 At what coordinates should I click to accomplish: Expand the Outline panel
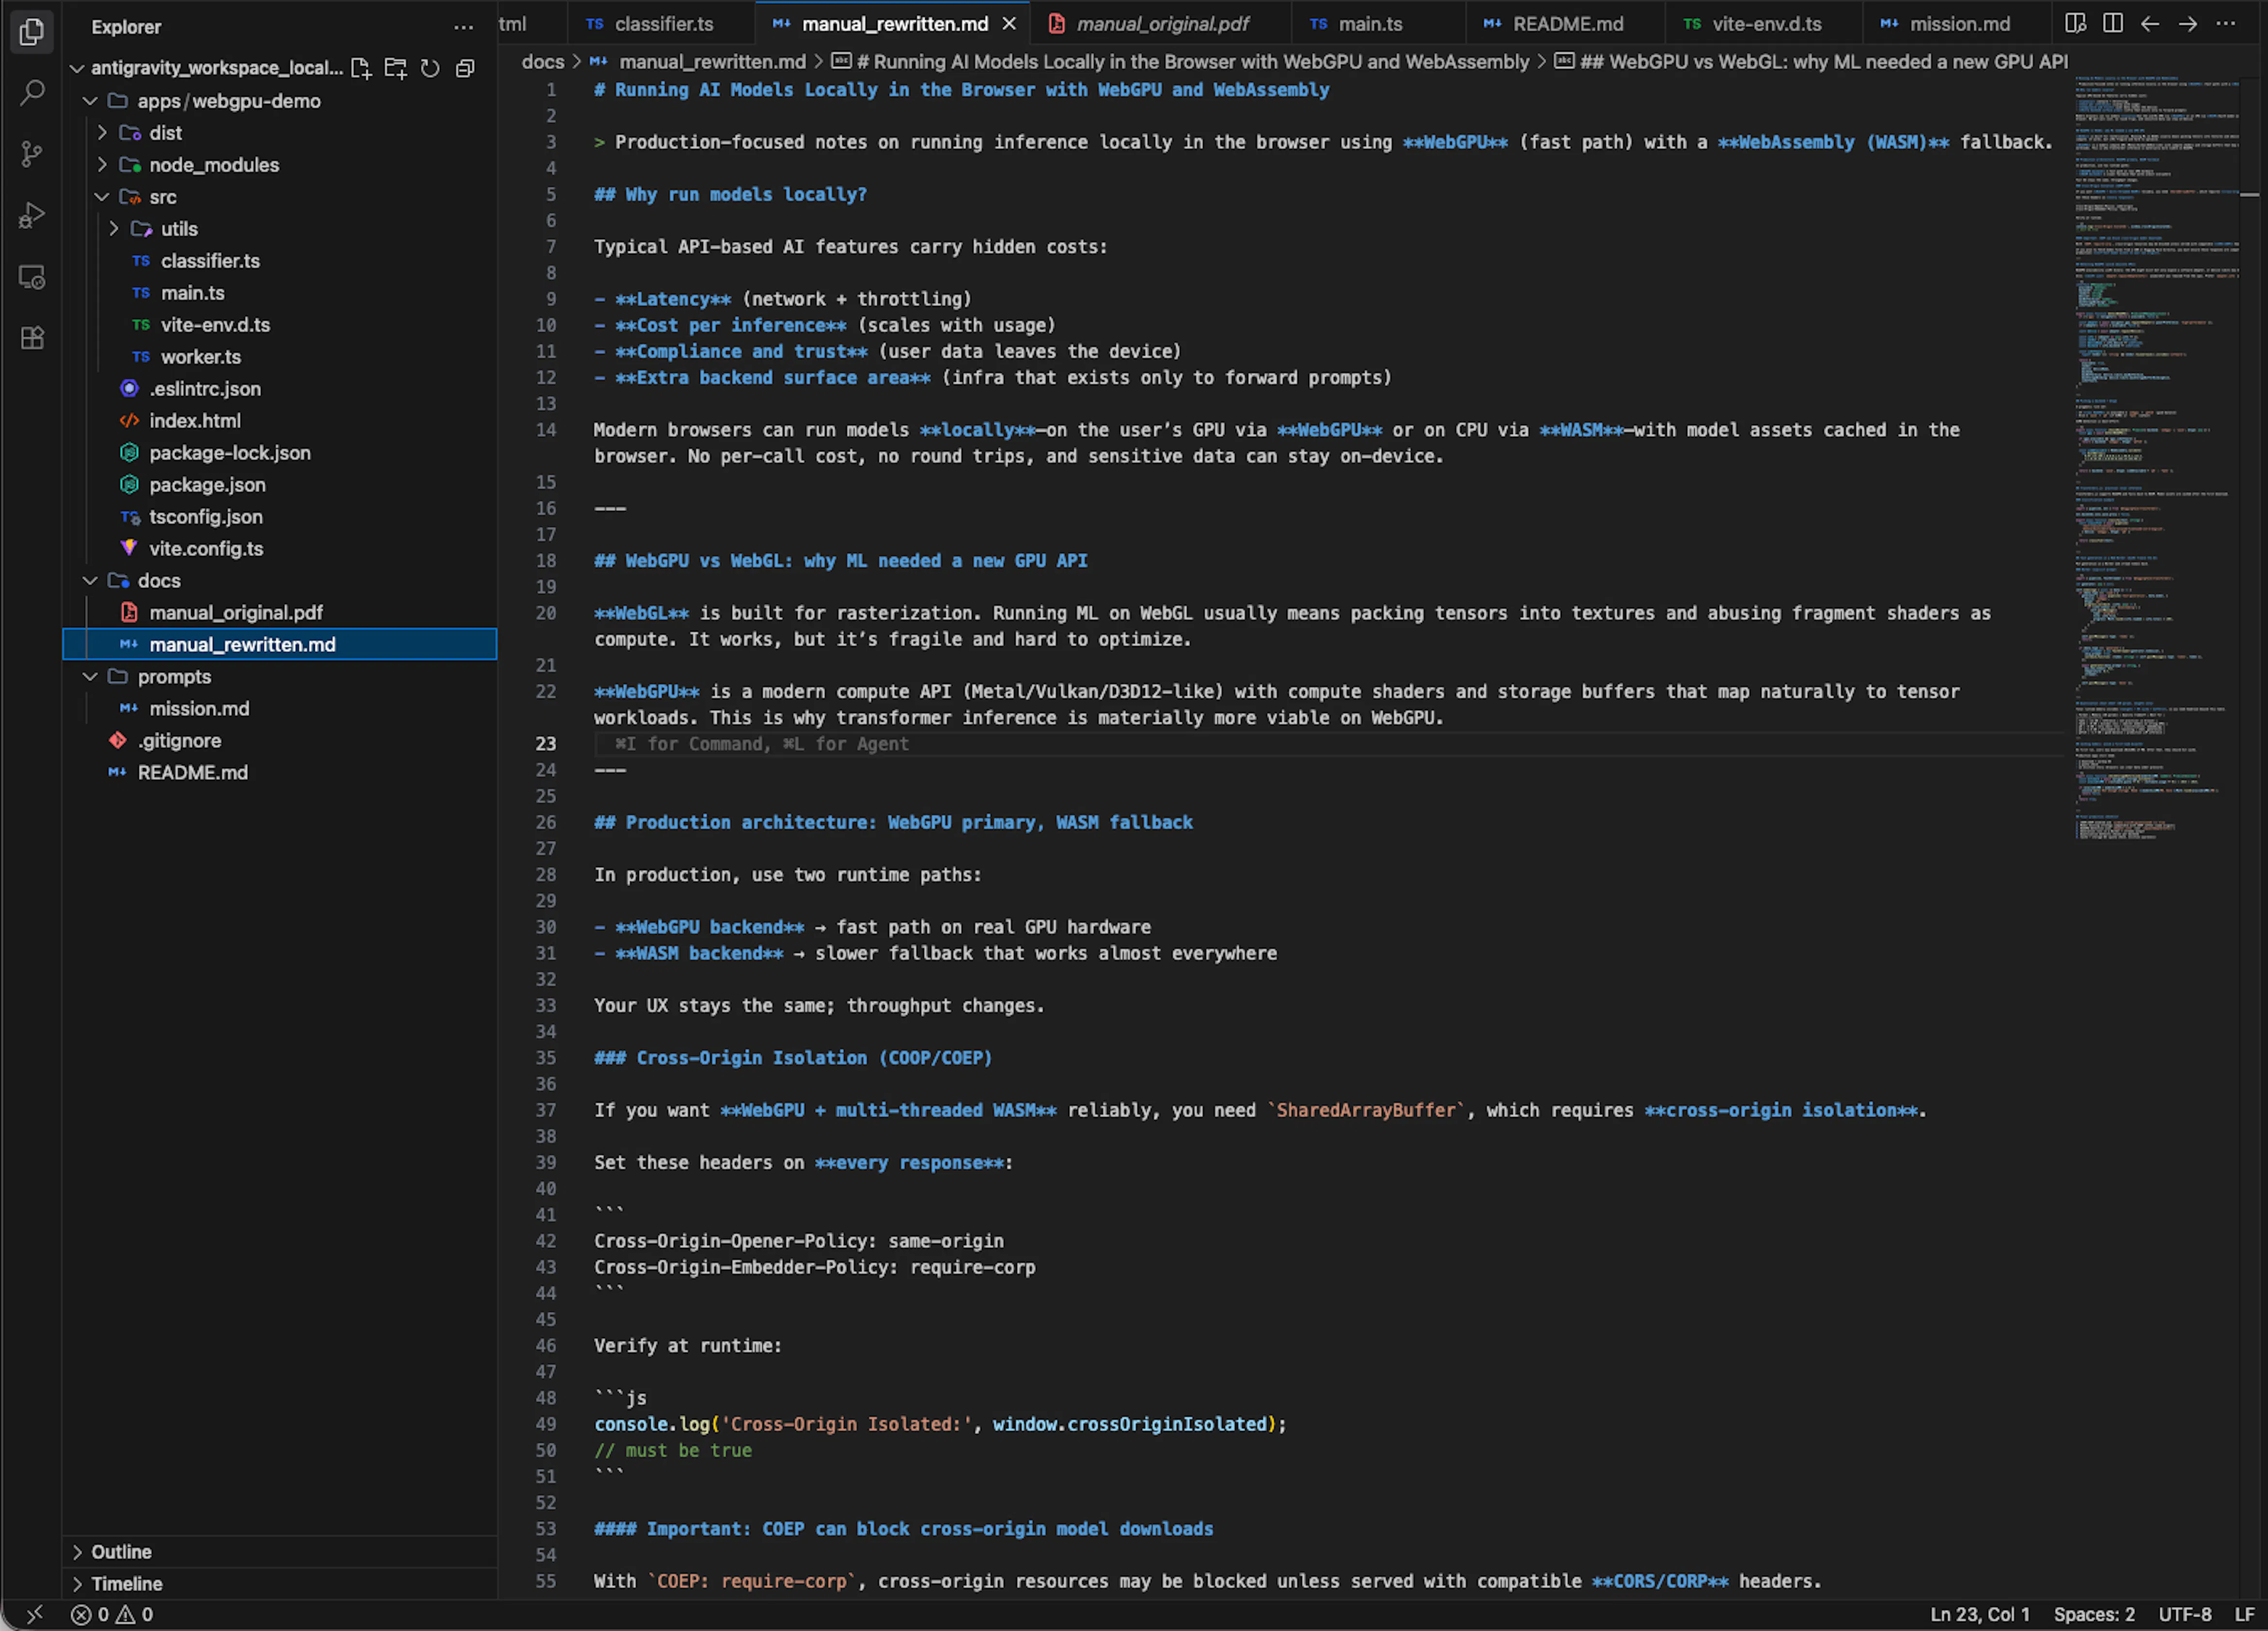121,1551
